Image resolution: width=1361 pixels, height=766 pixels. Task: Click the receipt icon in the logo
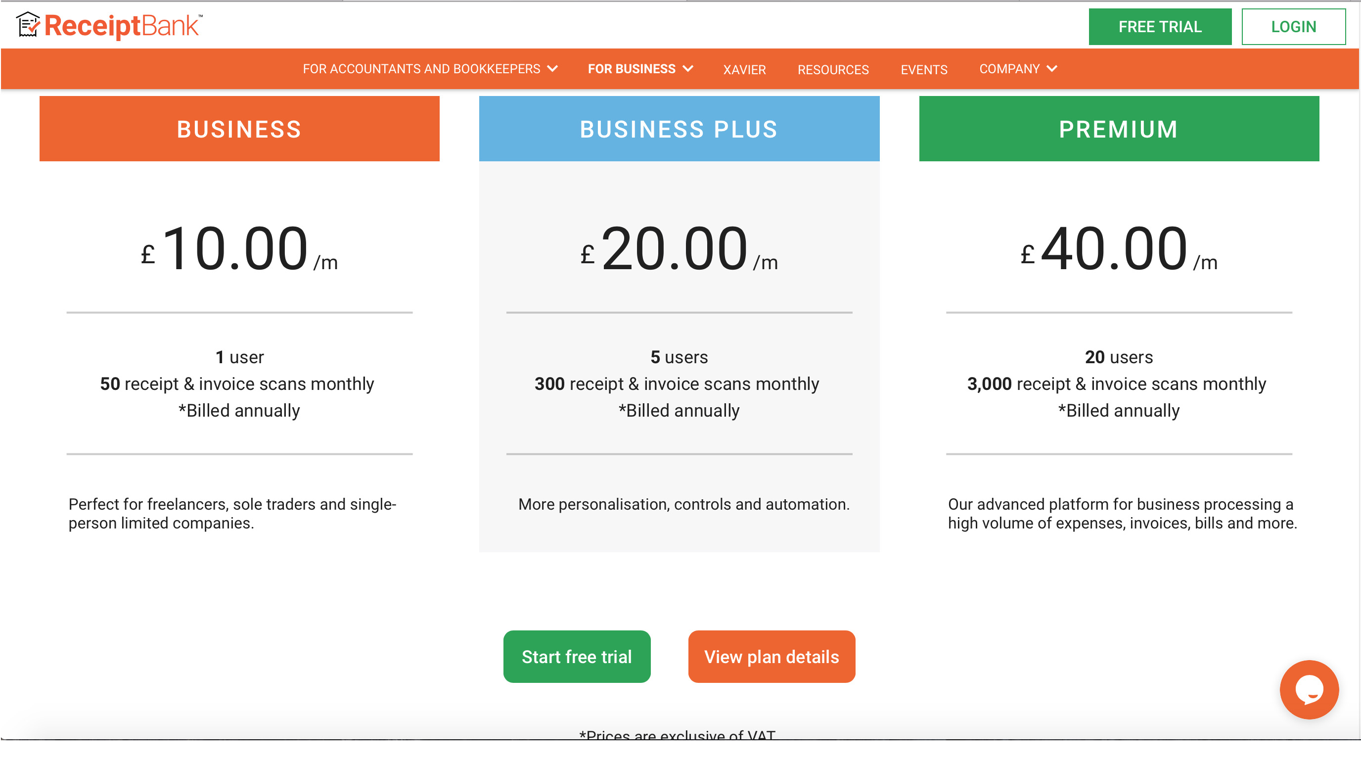point(29,24)
